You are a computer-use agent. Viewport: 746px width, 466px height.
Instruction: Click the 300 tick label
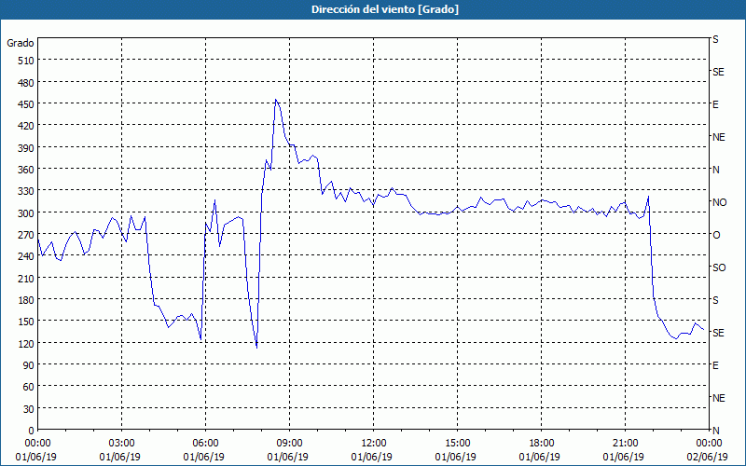tap(26, 213)
